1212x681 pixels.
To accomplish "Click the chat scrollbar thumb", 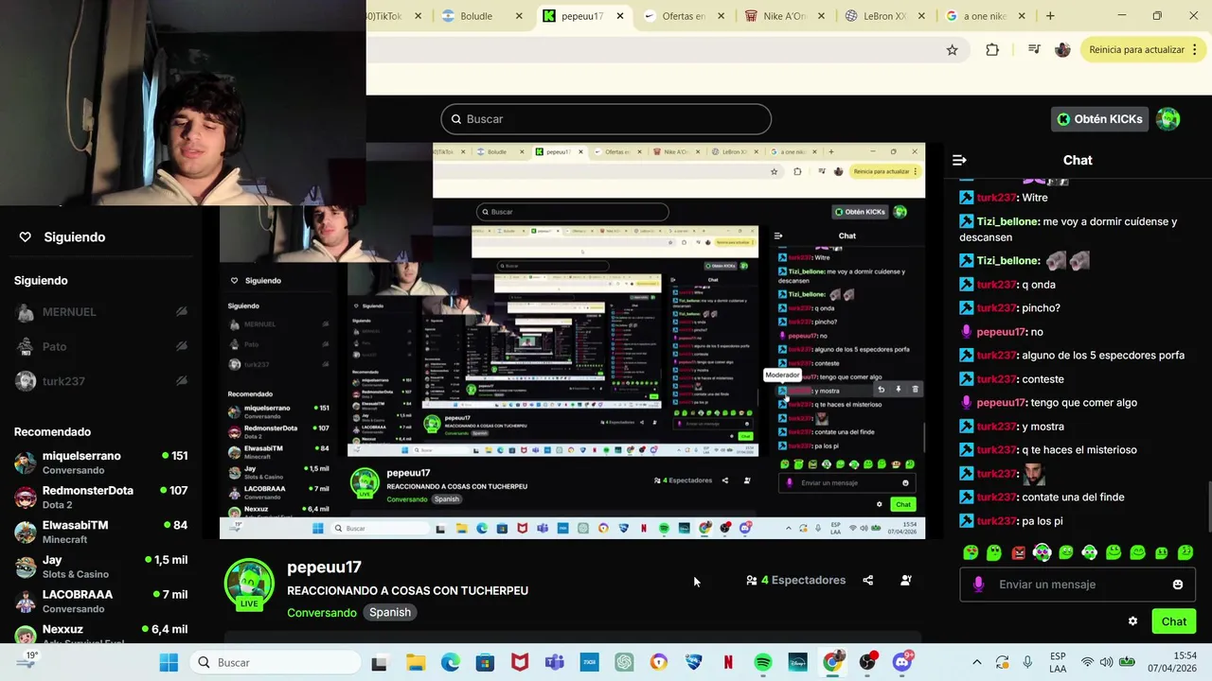I will [x=1208, y=506].
